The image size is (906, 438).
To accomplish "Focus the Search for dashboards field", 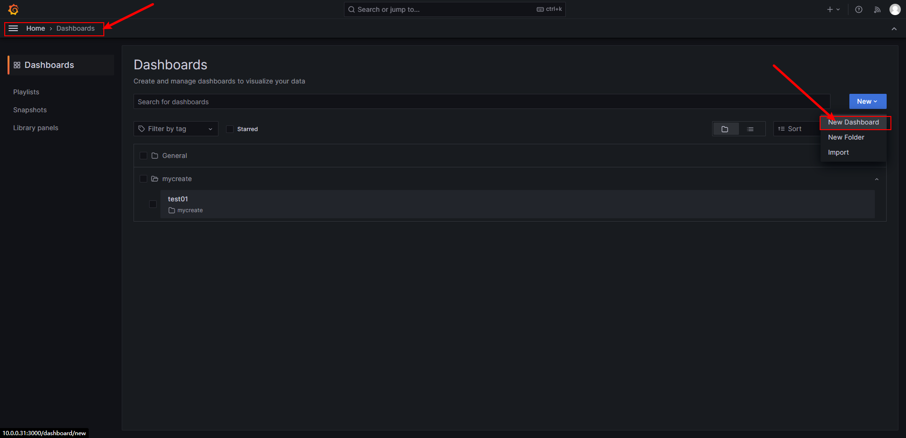I will (x=482, y=101).
